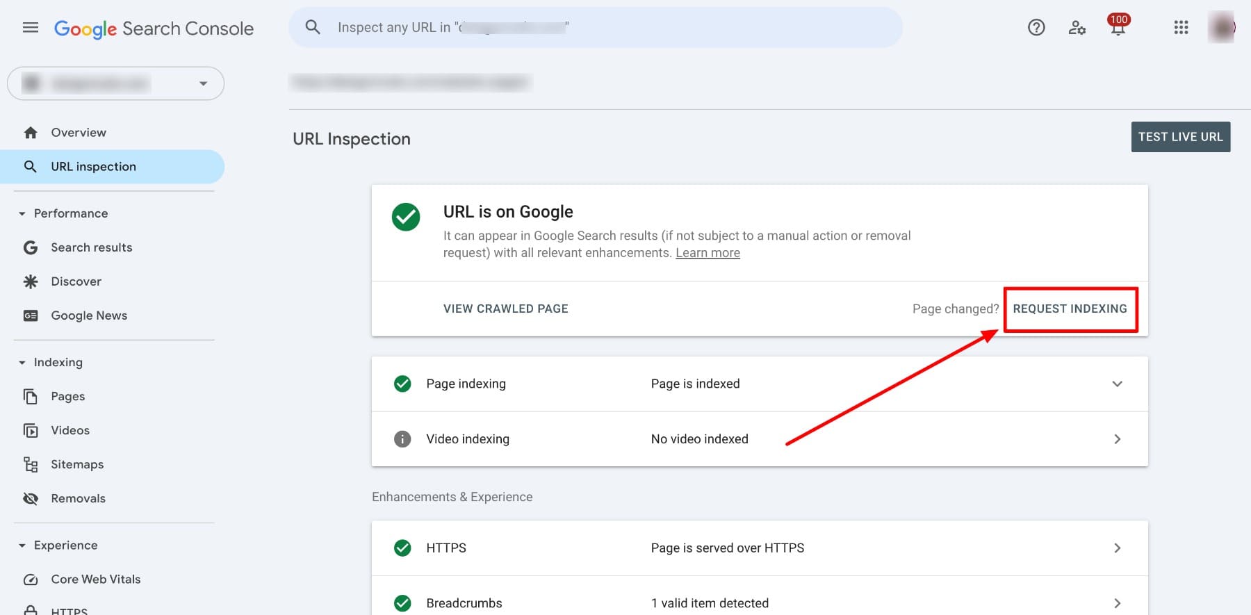The image size is (1251, 615).
Task: Click the Core Web Vitals gauge icon
Action: 31,580
